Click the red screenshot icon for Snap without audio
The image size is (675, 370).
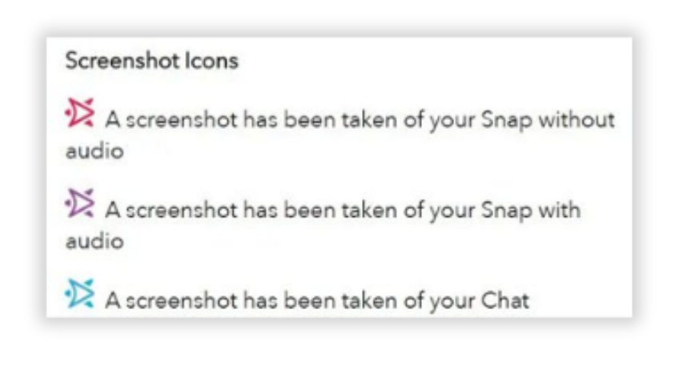click(80, 114)
